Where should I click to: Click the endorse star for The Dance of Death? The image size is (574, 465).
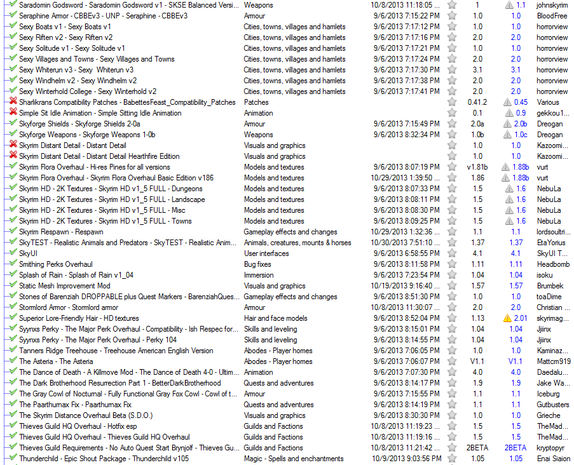point(452,372)
